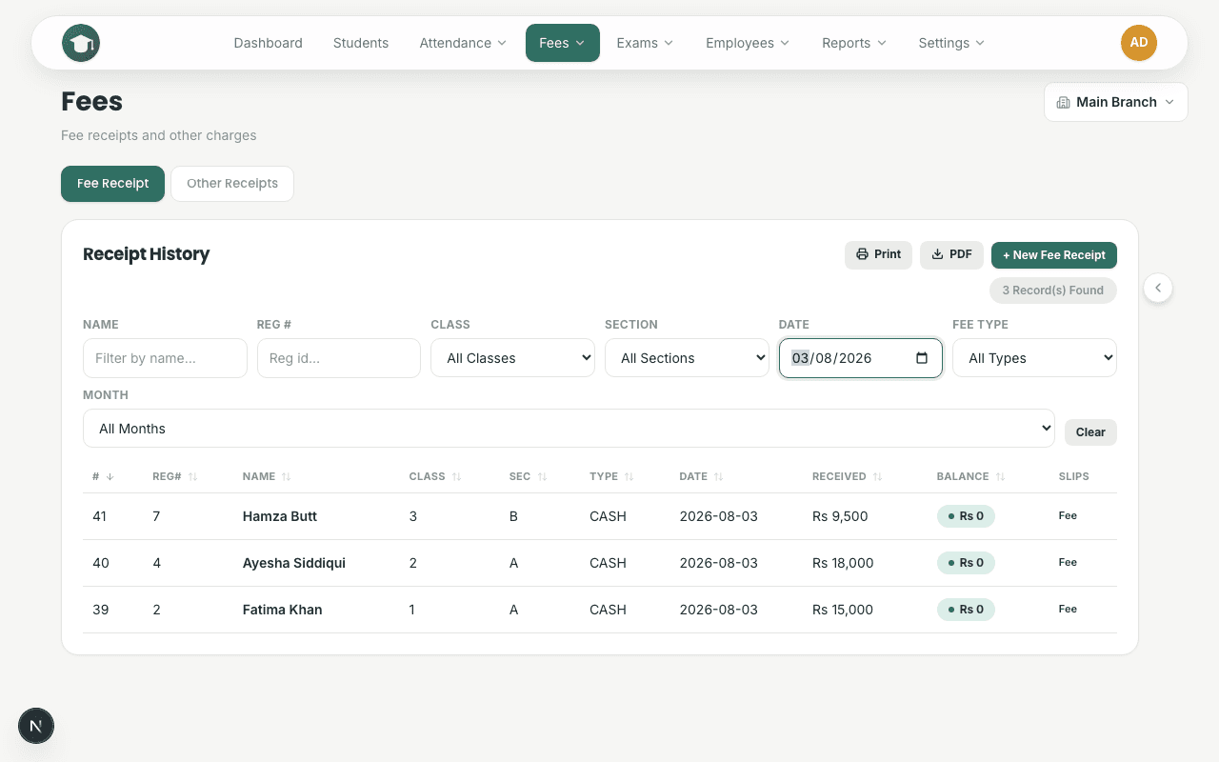Open Fee slip for Ayesha Siddiqui
The width and height of the screenshot is (1219, 762).
tap(1068, 562)
